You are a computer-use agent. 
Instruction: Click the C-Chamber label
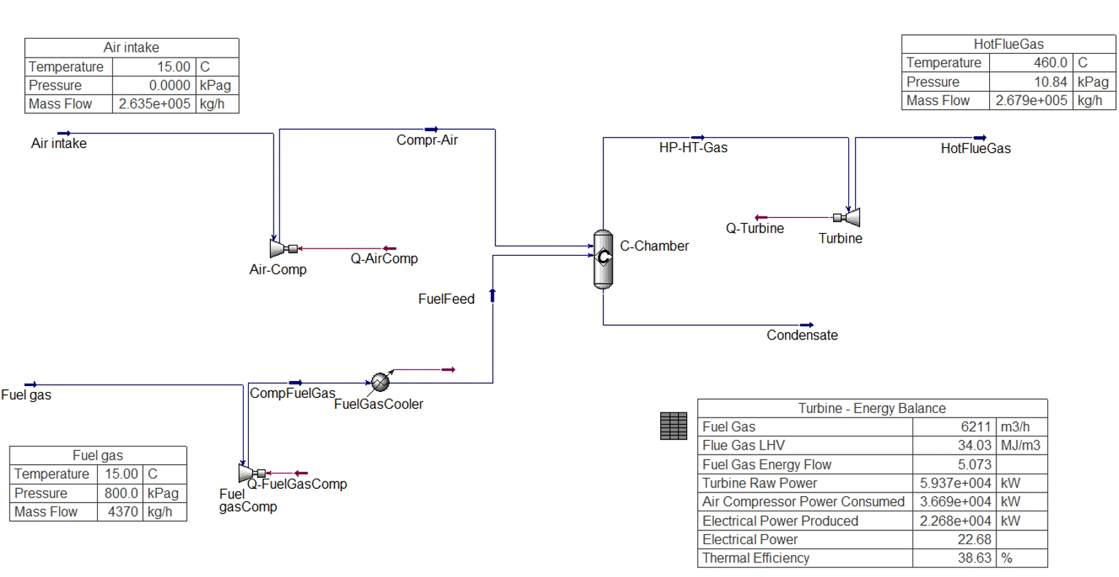pos(654,246)
